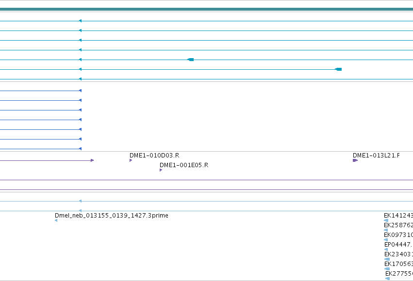This screenshot has width=413, height=281.
Task: Select the EK27755 label
Action: 399,274
